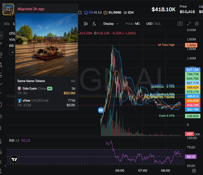Click the Price $0.0₃418 value
The height and width of the screenshot is (175, 203).
click(x=187, y=12)
